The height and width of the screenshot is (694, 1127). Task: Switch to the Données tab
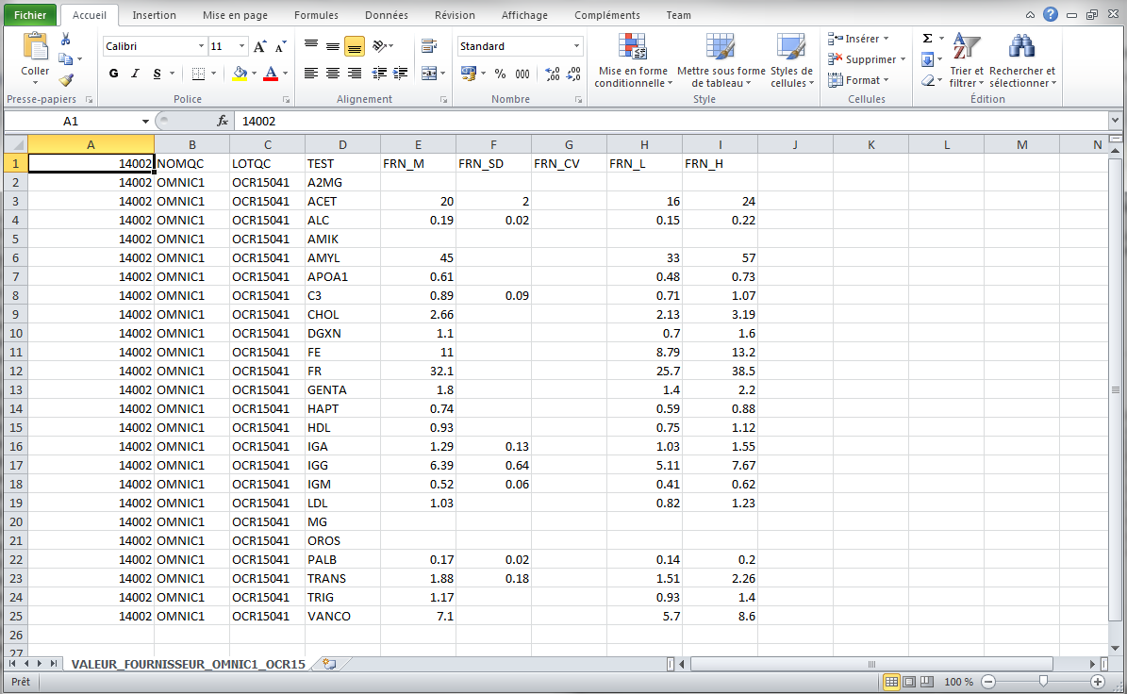pyautogui.click(x=386, y=15)
